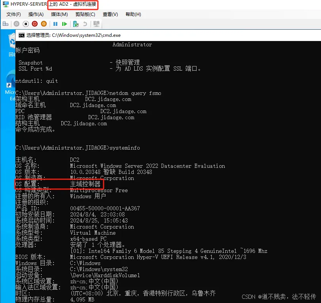321x303 pixels.
Task: Click the 'x64-based PC' system type value
Action: tap(88, 239)
